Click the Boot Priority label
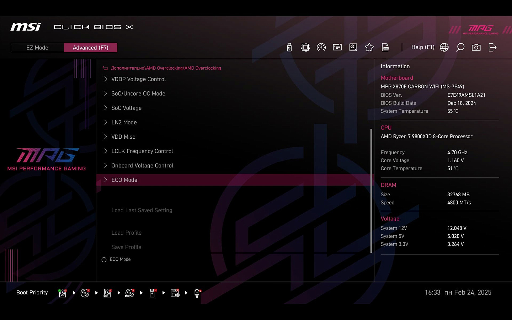The image size is (512, 320). pos(32,293)
